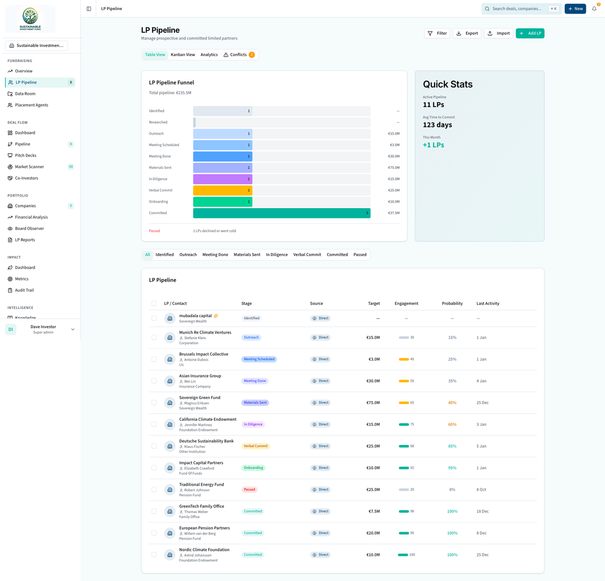Select the Munich Re Climate Ventures checkbox
605x581 pixels.
154,338
